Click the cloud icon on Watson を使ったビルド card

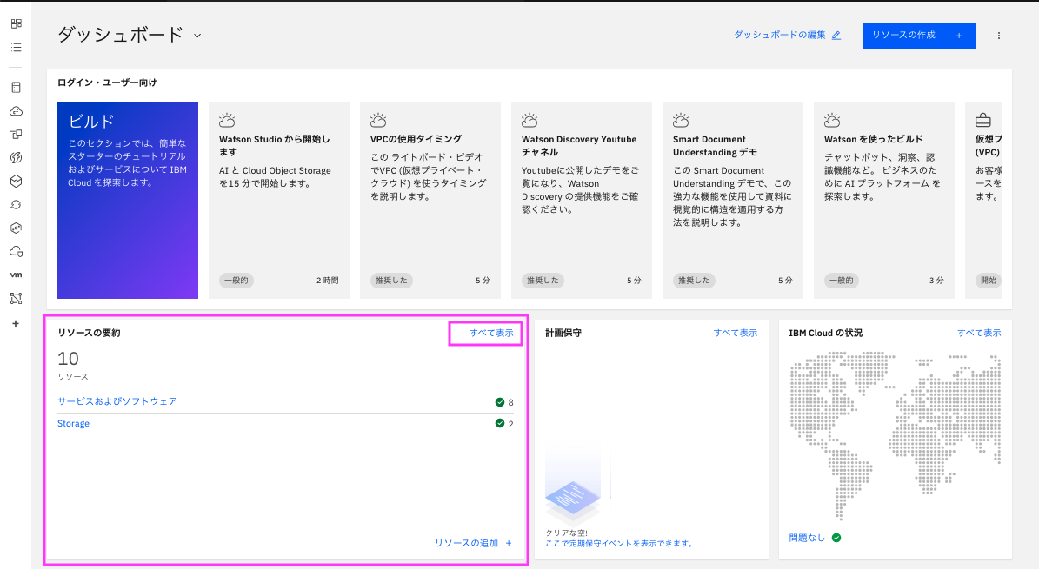[x=832, y=120]
